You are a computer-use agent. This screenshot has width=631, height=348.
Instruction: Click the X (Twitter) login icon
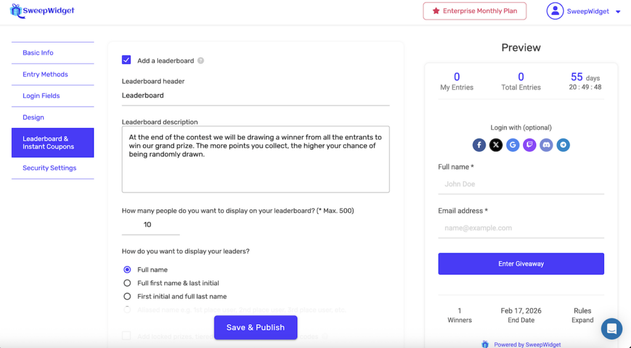click(x=496, y=145)
